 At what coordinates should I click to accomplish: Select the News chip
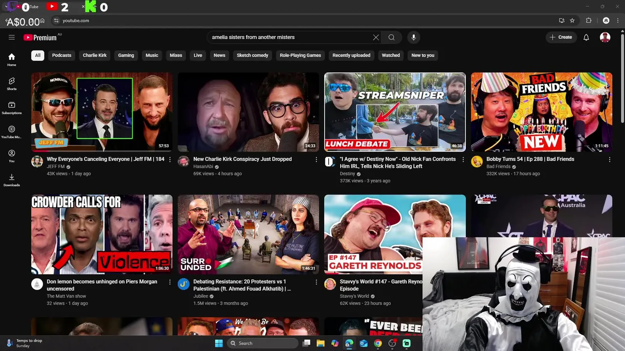coord(219,55)
